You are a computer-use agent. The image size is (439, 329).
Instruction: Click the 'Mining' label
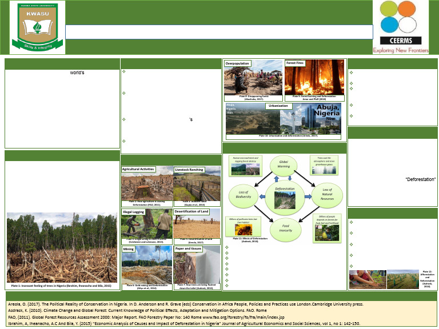(129, 249)
